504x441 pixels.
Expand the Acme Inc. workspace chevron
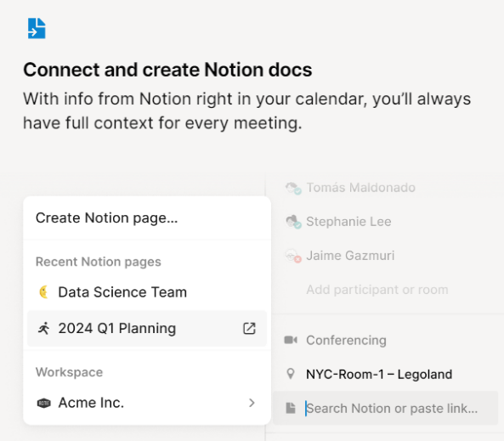point(252,403)
